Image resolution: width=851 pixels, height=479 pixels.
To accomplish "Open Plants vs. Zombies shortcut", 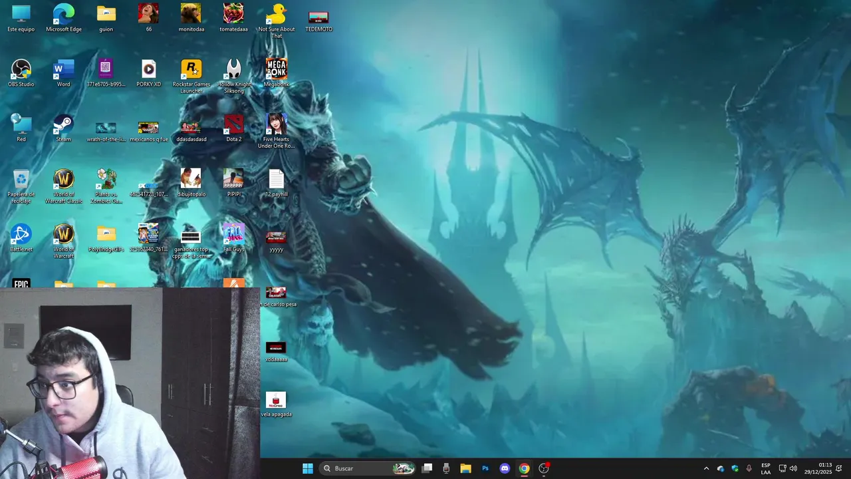I will coord(106,186).
